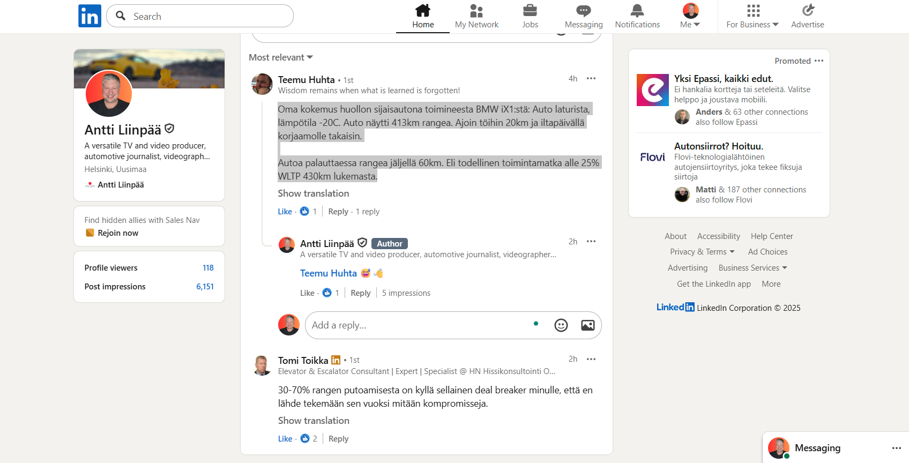Toggle like reaction on Tomi Toikka's comment
Screen dimensions: 909x463
pyautogui.click(x=285, y=438)
